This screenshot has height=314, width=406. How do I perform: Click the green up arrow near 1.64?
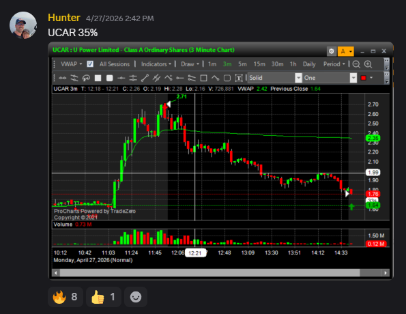[x=351, y=207]
